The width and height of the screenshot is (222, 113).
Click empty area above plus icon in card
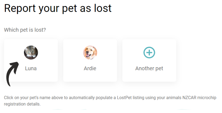(149, 43)
